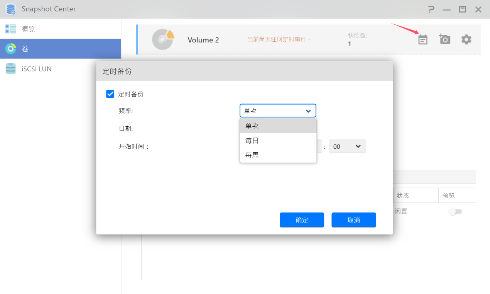Click the Snapshot Center app logo

(11, 9)
